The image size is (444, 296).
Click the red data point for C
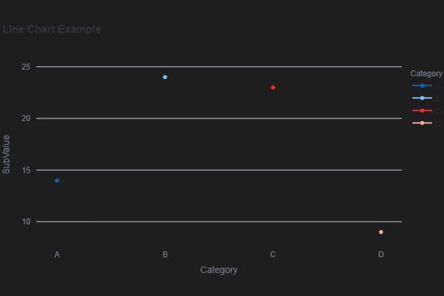coord(273,88)
